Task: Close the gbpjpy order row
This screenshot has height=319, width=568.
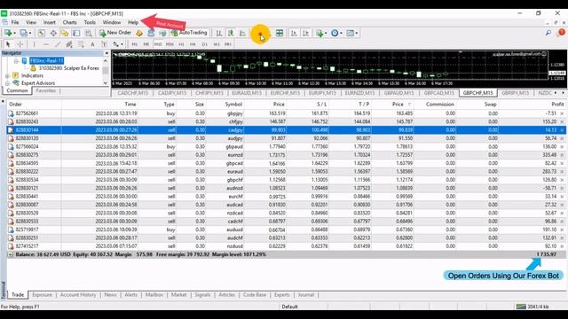Action: coord(562,113)
